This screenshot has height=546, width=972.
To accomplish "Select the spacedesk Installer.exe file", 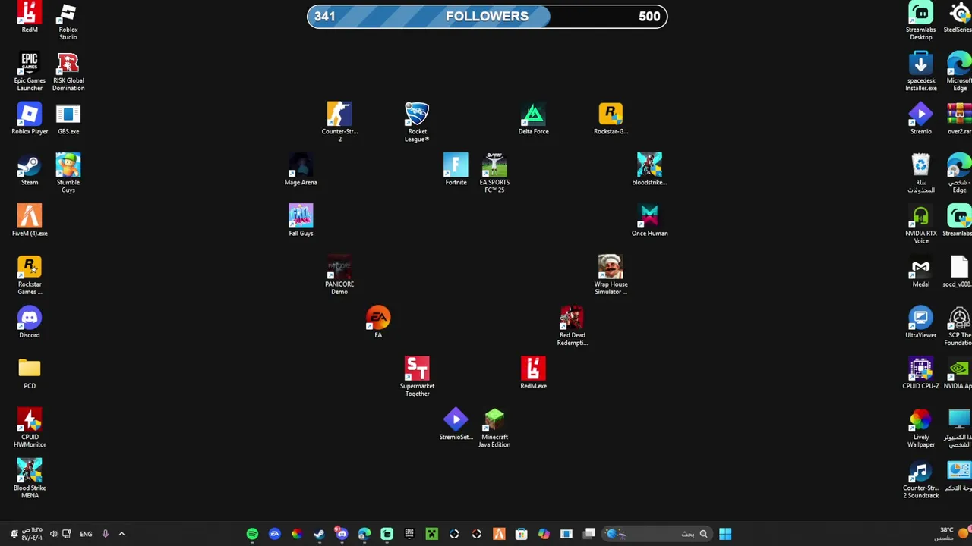I will [x=920, y=72].
